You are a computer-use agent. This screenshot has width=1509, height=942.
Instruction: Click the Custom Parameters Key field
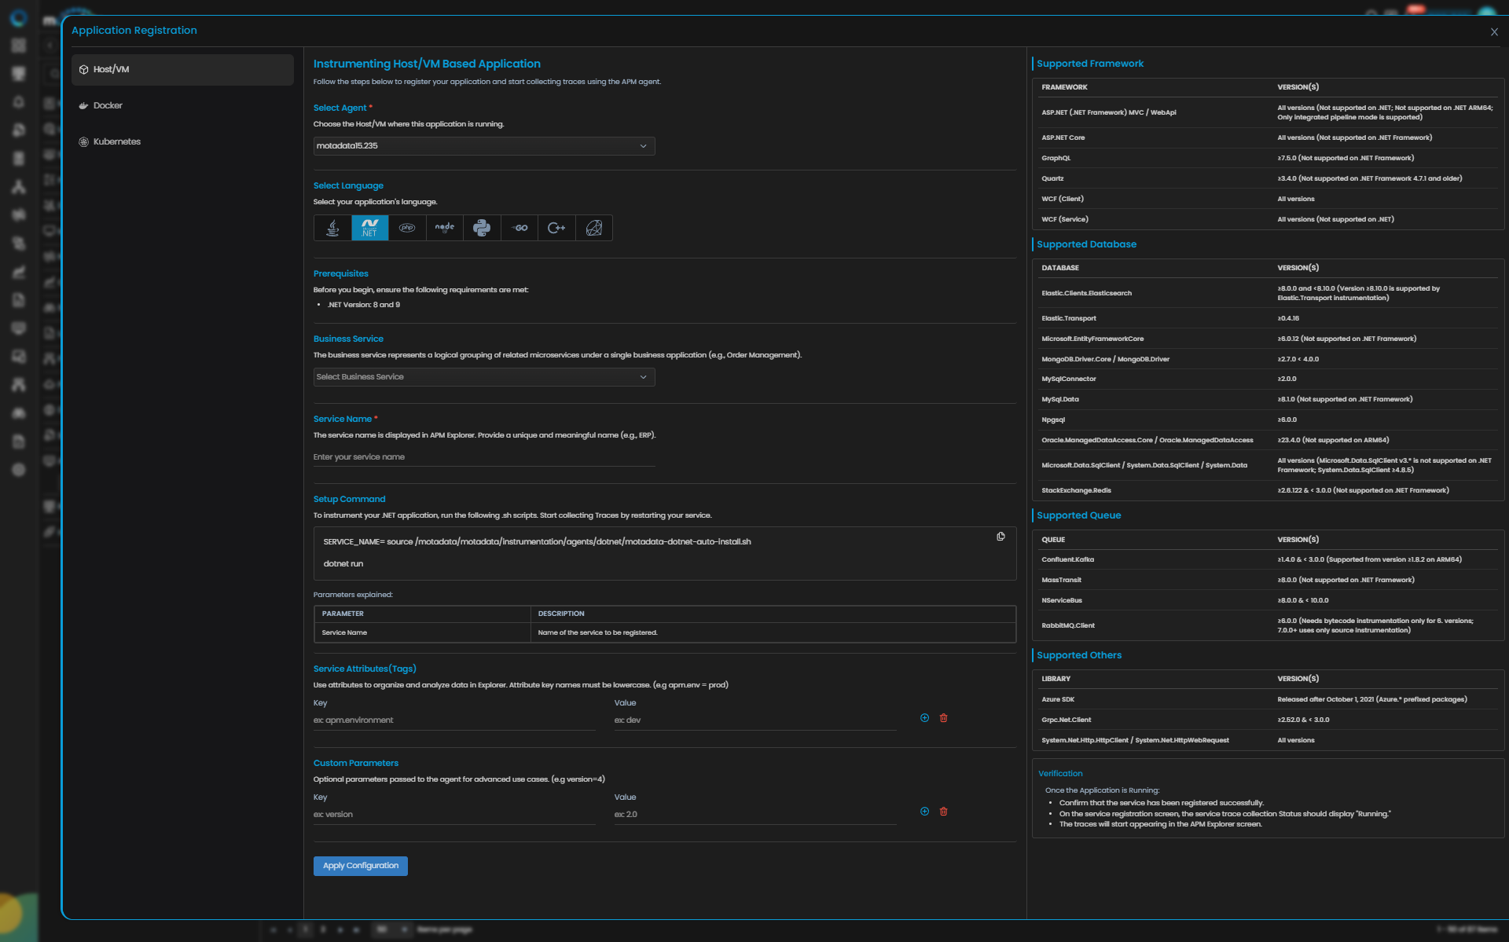point(454,815)
